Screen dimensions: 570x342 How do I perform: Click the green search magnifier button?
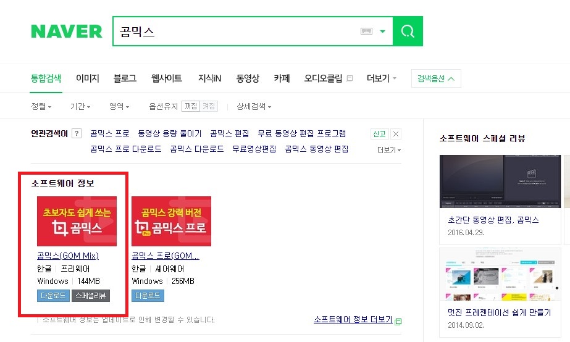pyautogui.click(x=408, y=31)
